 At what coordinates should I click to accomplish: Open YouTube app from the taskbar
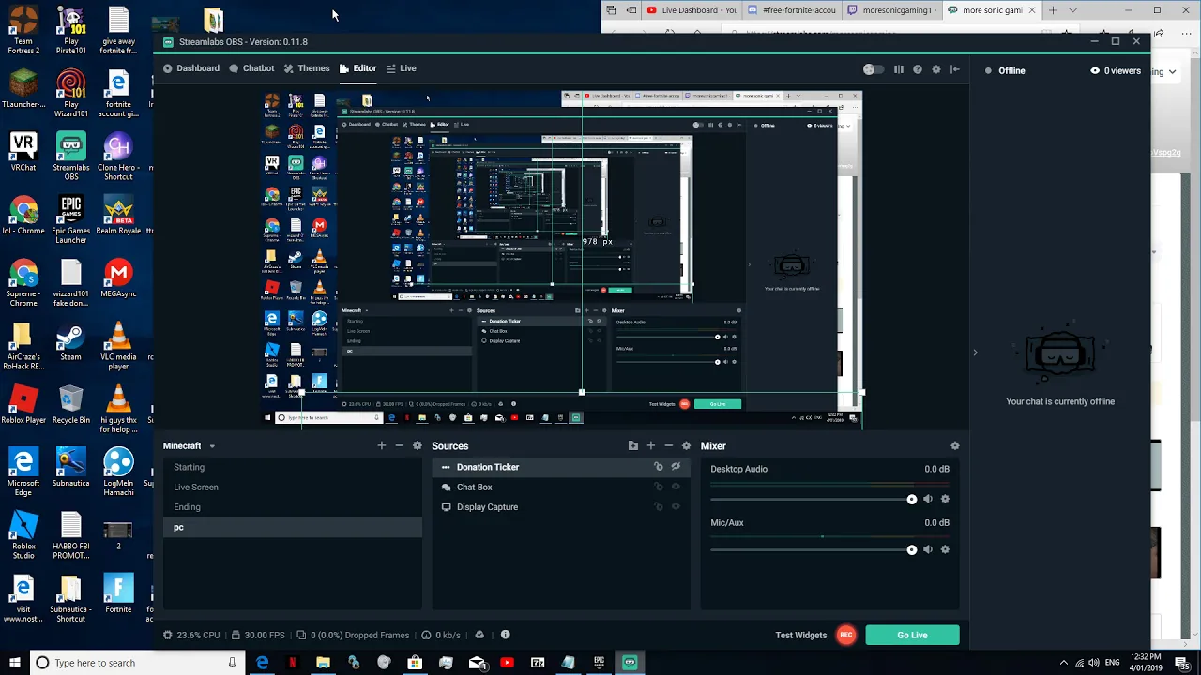coord(507,663)
